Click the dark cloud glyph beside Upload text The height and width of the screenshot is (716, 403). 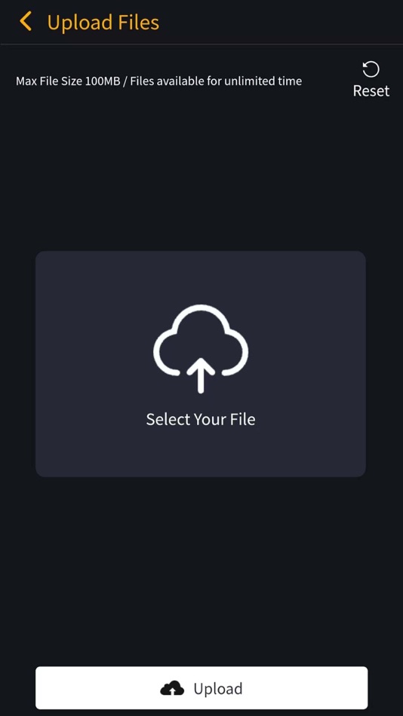172,688
